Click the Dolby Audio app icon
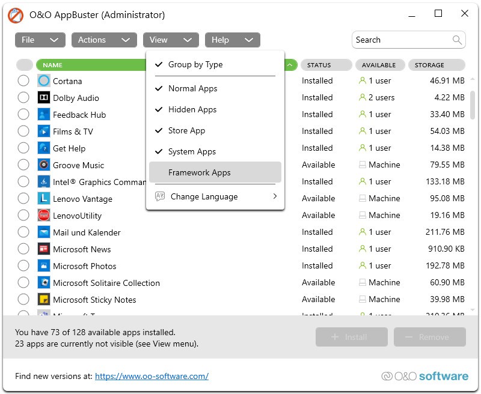Image resolution: width=481 pixels, height=394 pixels. coord(44,98)
